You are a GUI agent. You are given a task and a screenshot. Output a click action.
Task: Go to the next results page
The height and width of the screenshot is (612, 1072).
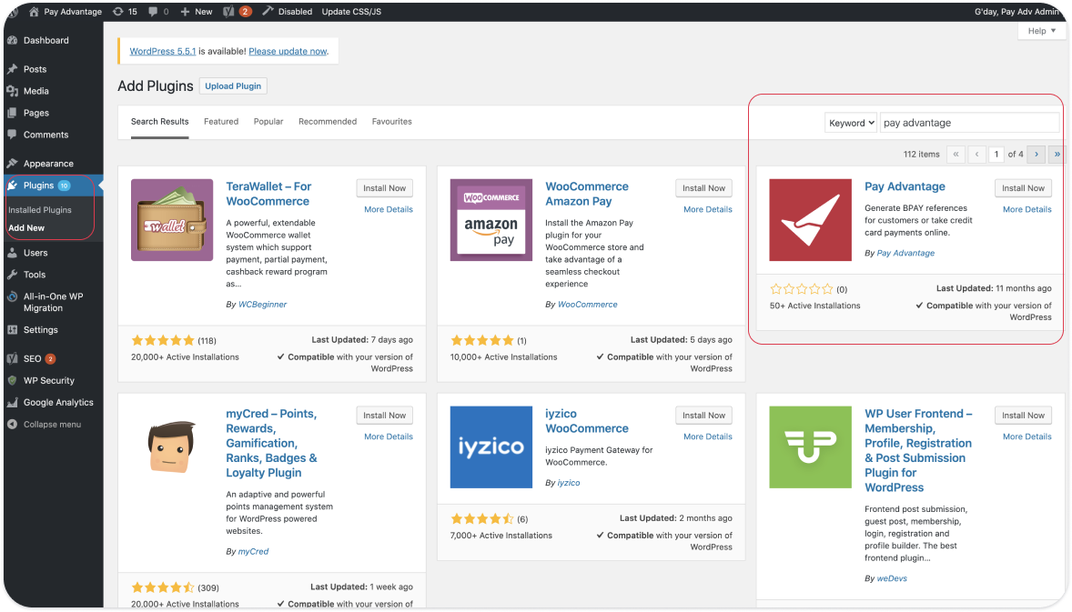click(1036, 155)
